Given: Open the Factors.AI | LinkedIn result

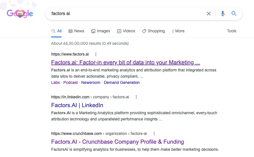Looking at the screenshot, I should point(77,105).
